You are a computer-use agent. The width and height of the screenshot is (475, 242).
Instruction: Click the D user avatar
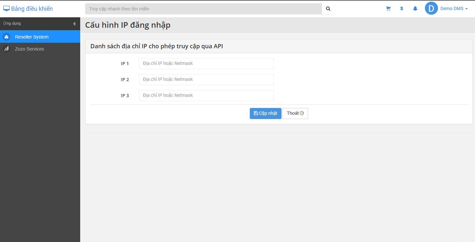pos(431,8)
